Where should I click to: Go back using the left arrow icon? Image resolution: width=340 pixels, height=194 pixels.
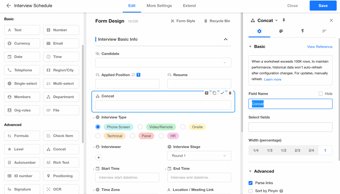(9, 6)
